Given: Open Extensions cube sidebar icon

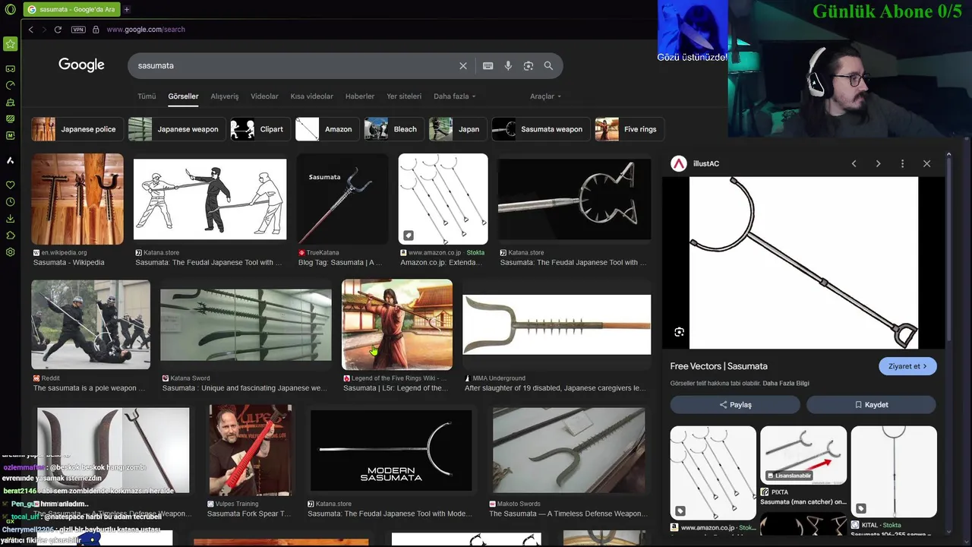Looking at the screenshot, I should 10,236.
